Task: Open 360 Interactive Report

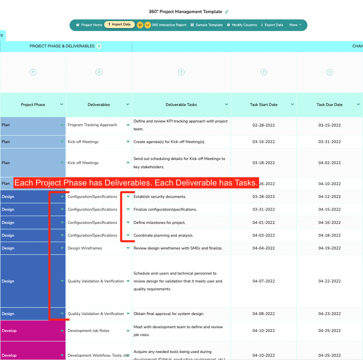Action: click(x=169, y=25)
